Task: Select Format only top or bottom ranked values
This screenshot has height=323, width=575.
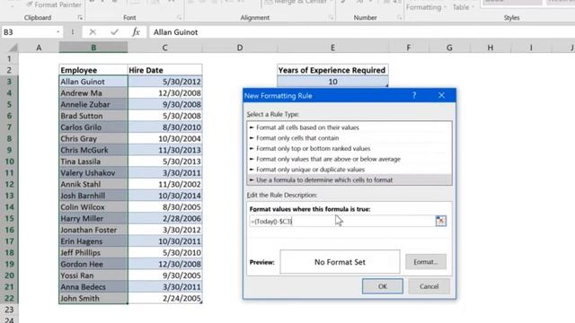Action: click(349, 148)
